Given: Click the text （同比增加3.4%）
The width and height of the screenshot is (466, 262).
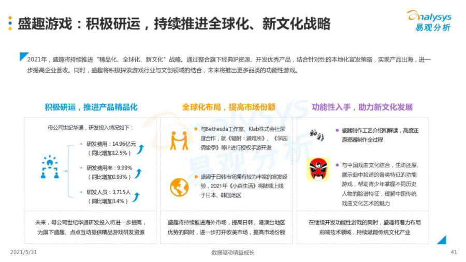Looking at the screenshot, I should point(108,201).
